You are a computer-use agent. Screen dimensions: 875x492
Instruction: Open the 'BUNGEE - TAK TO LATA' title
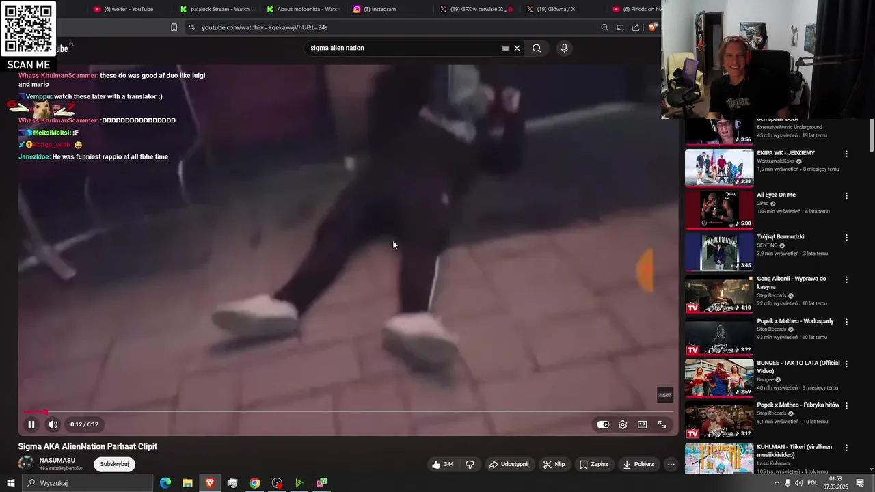[798, 367]
